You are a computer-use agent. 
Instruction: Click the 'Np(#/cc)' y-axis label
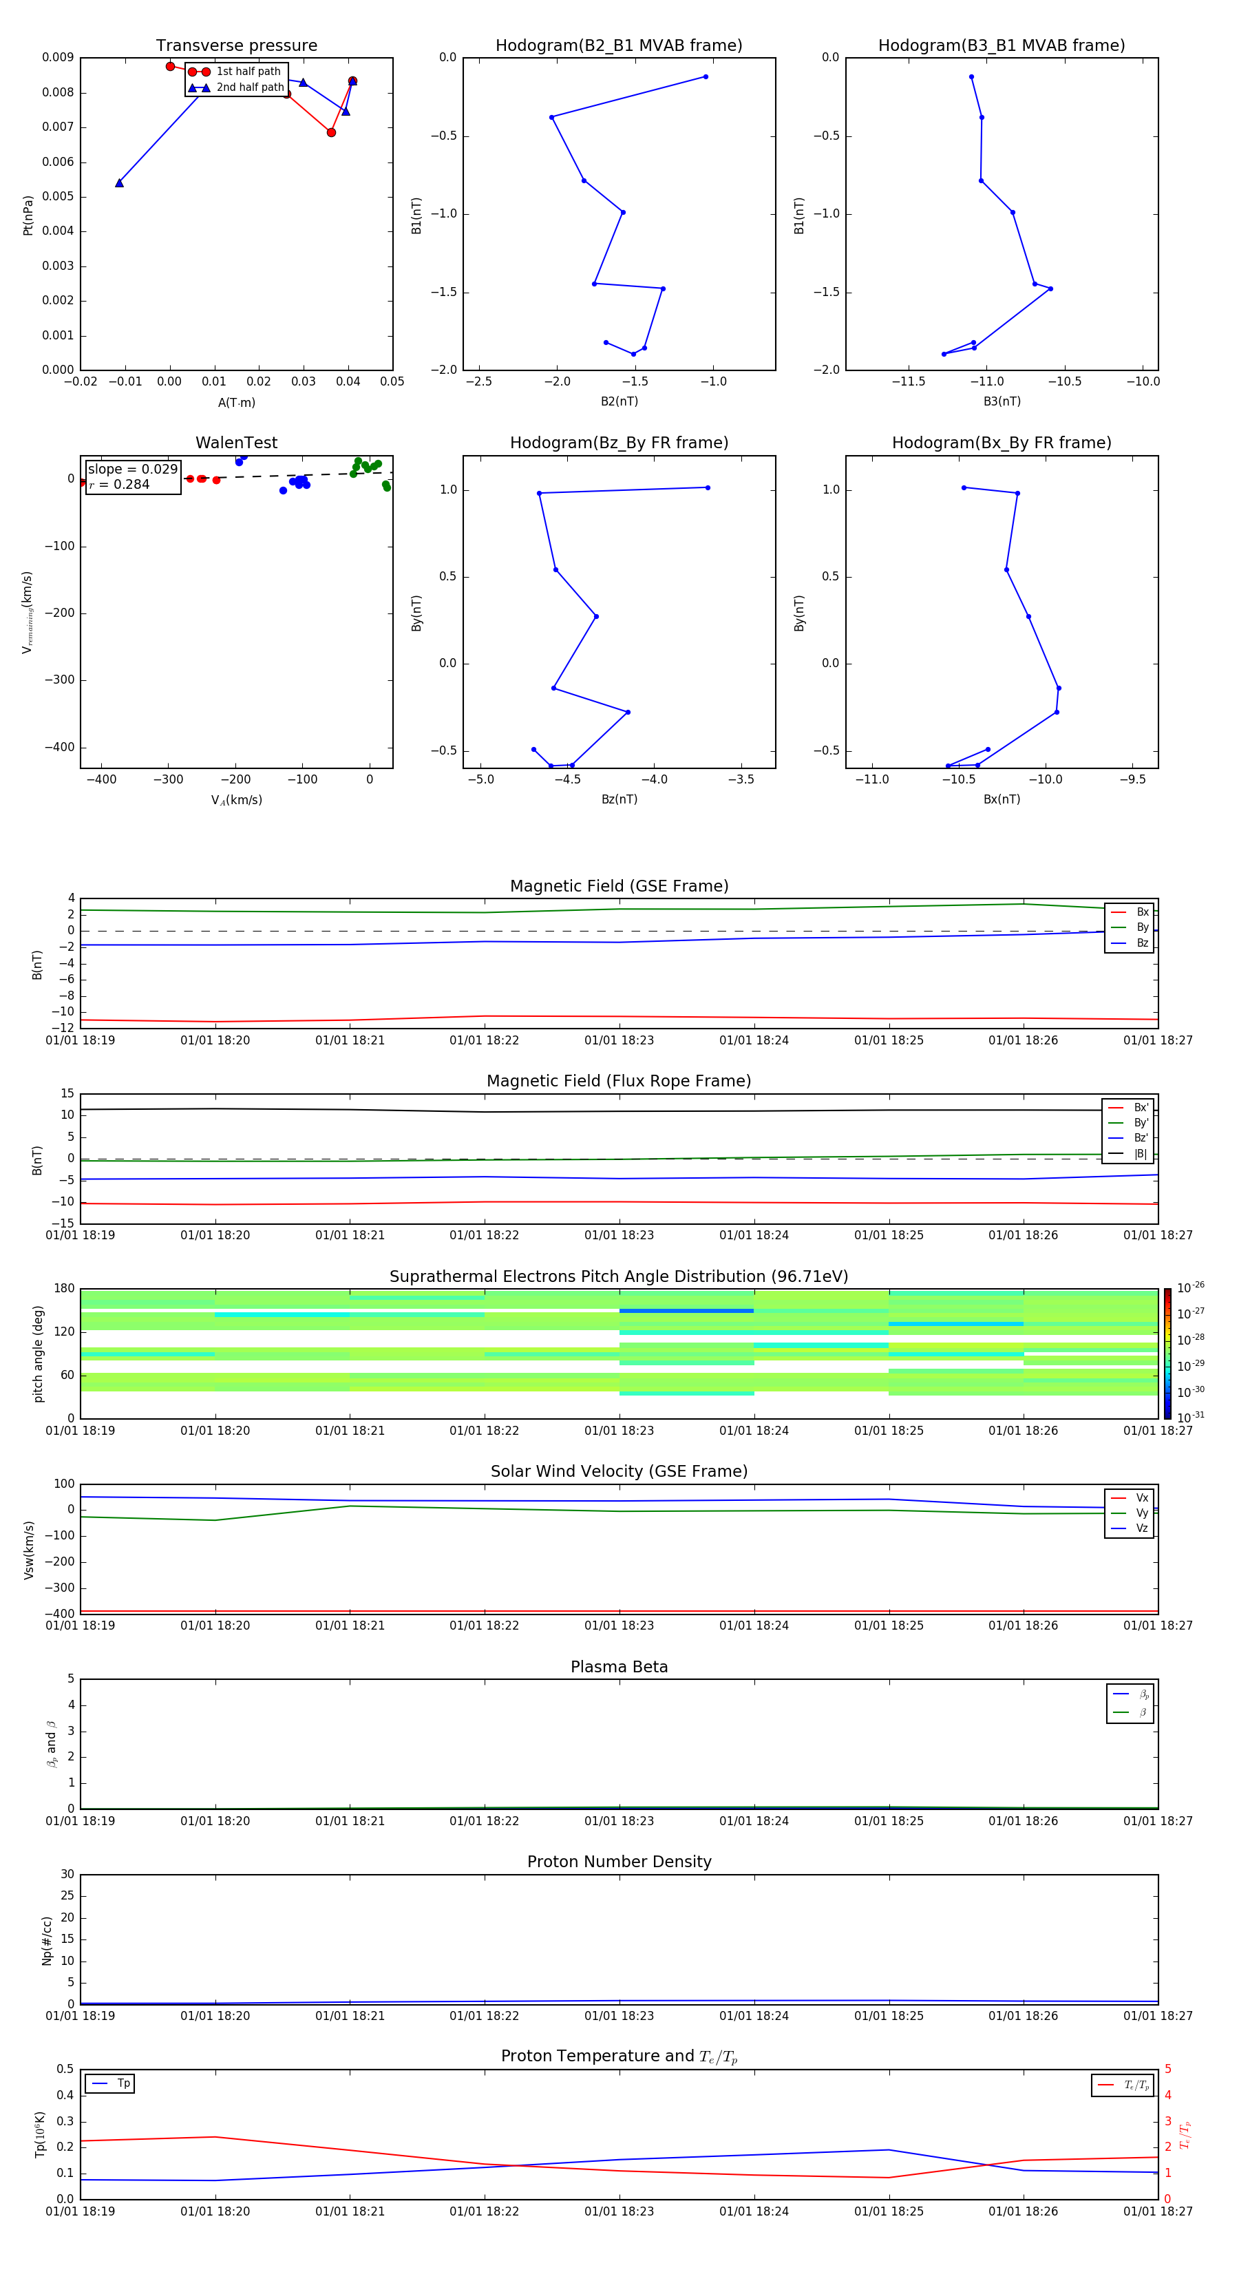47,1940
